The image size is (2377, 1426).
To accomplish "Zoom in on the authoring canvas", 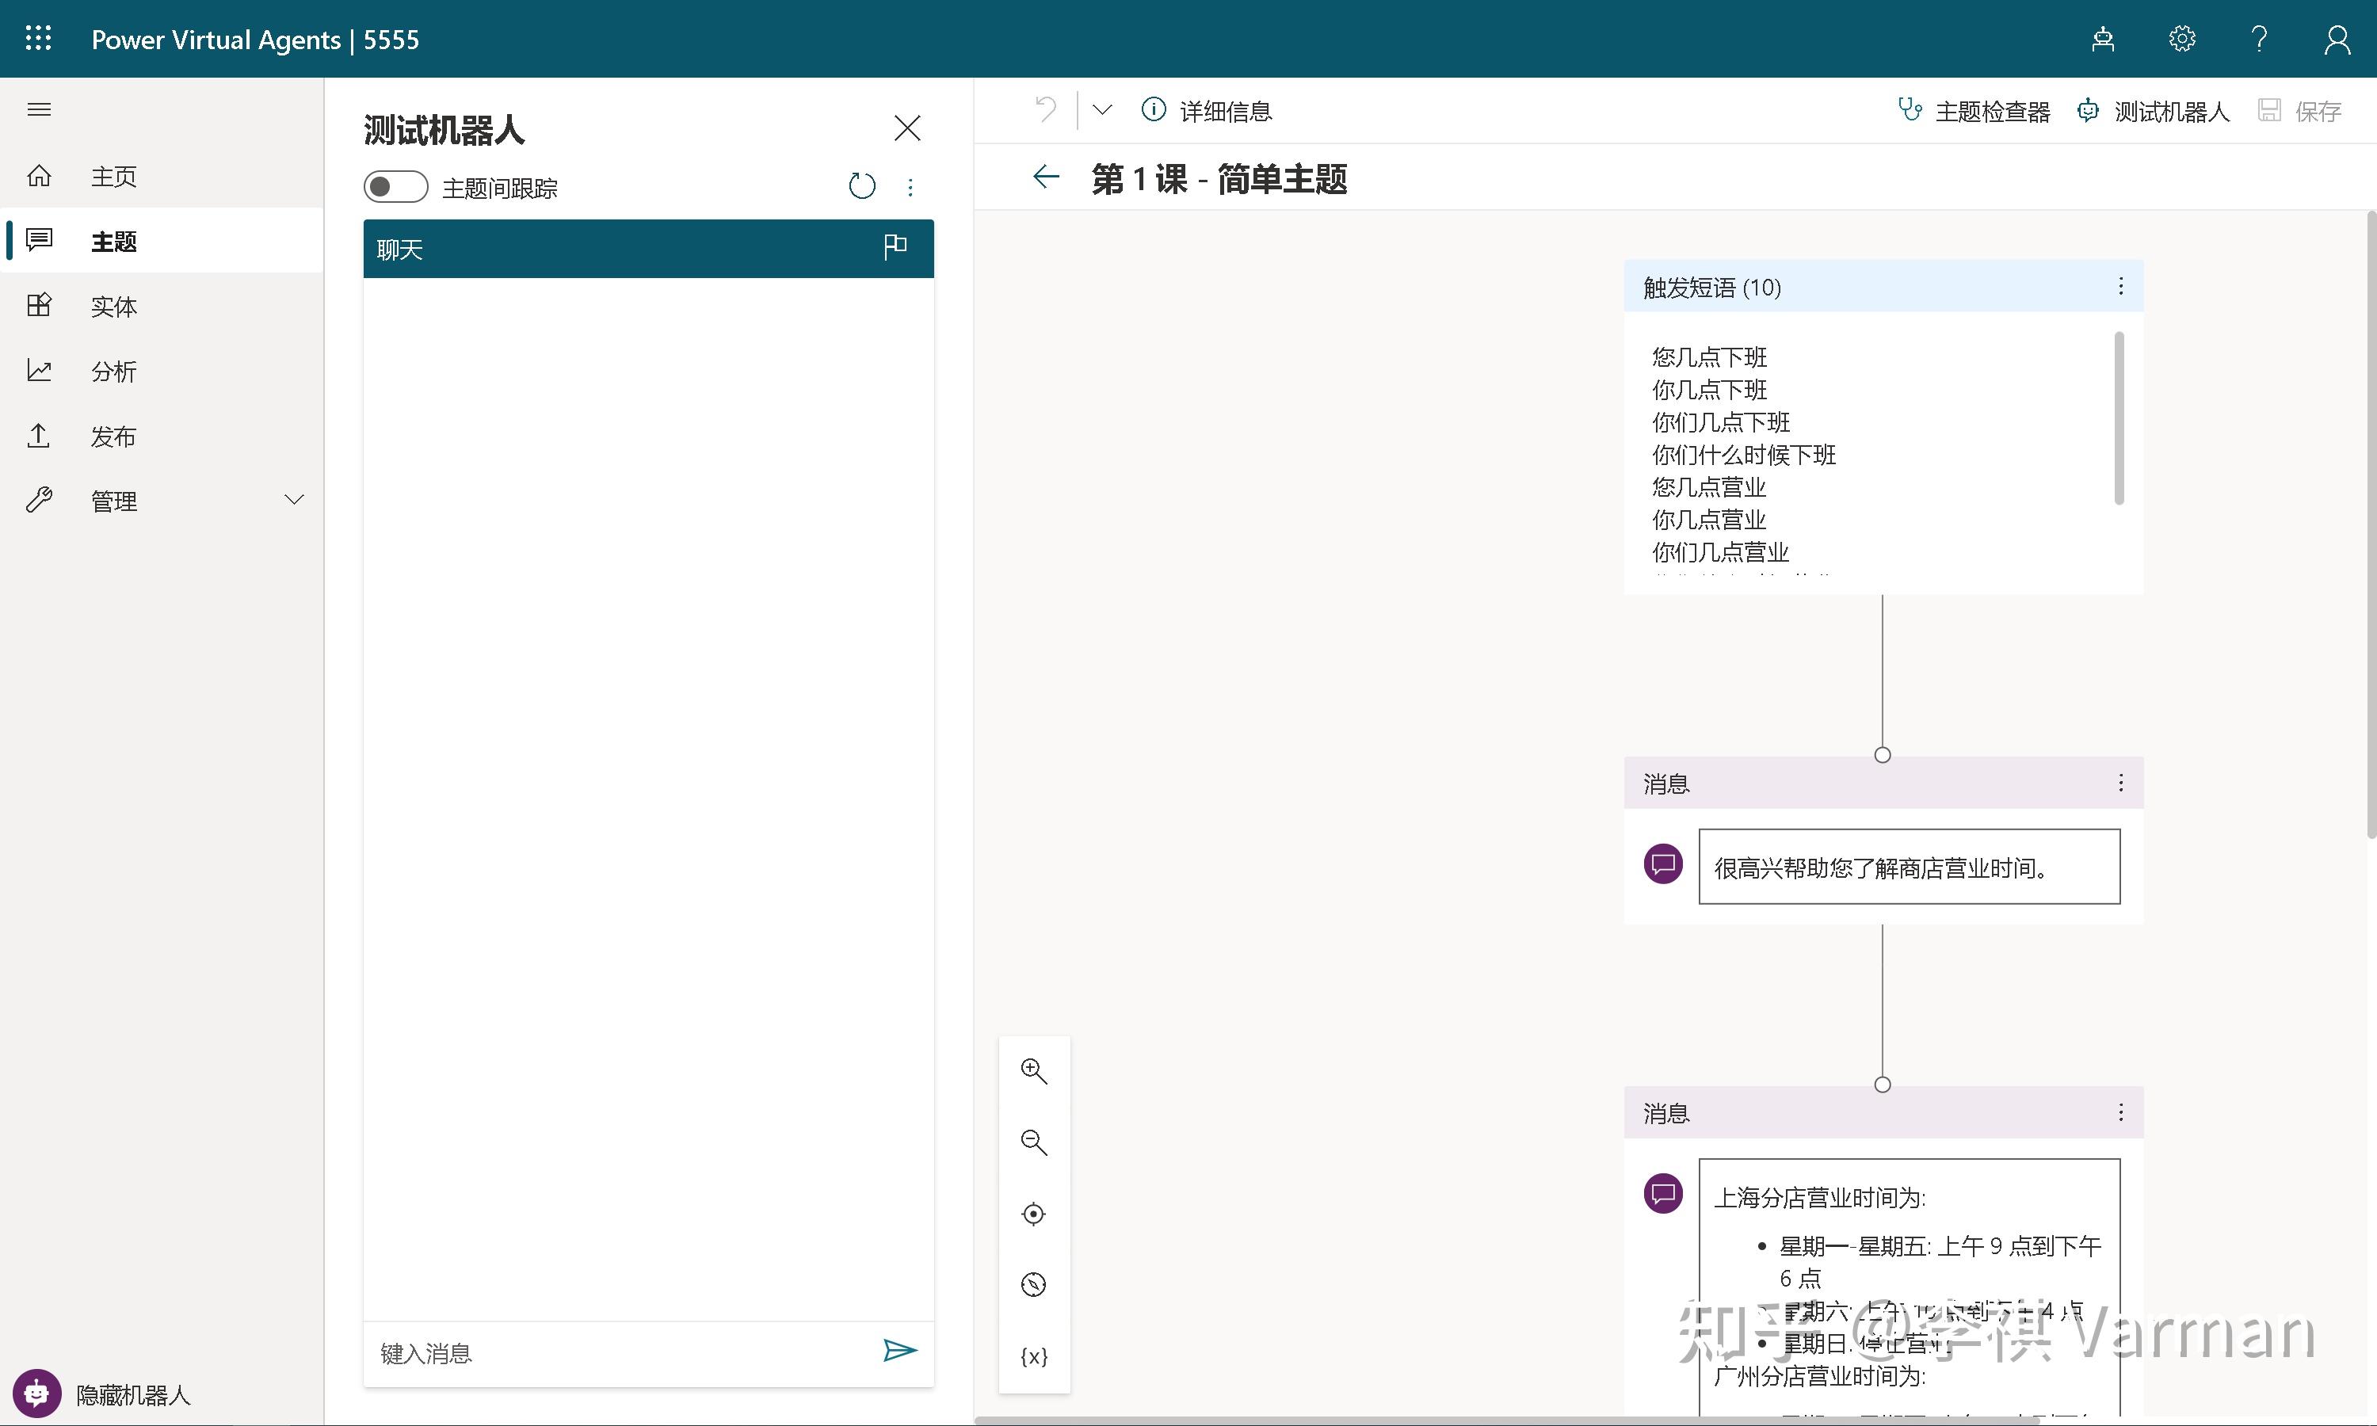I will [x=1034, y=1070].
